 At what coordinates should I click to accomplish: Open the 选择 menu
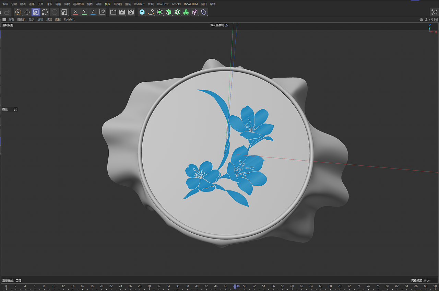32,4
